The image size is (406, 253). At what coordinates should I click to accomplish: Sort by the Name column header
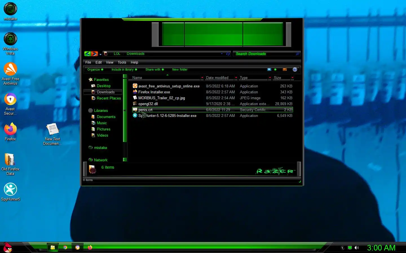[x=165, y=78]
